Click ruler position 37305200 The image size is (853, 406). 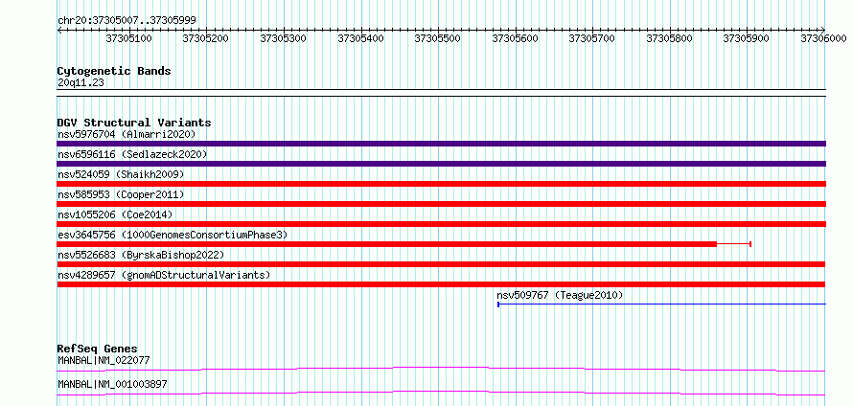pyautogui.click(x=206, y=38)
